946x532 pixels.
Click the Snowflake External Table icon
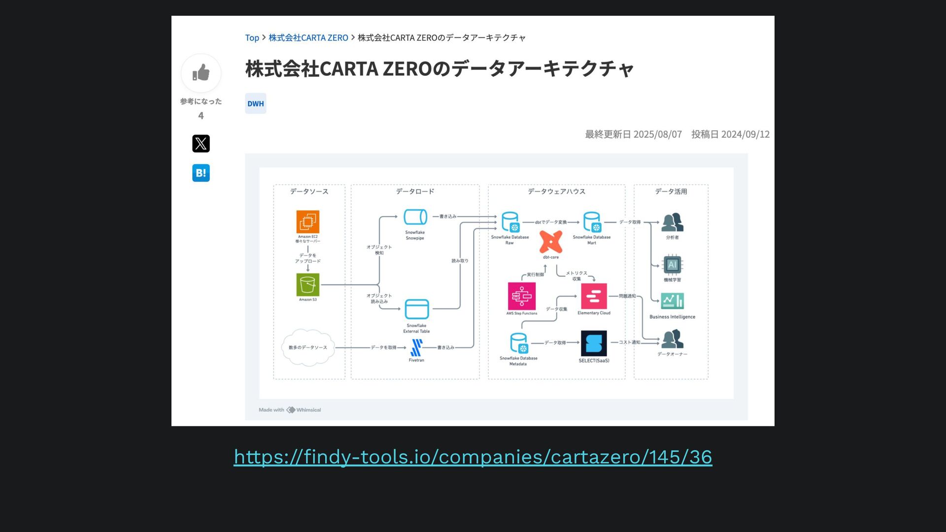point(416,309)
